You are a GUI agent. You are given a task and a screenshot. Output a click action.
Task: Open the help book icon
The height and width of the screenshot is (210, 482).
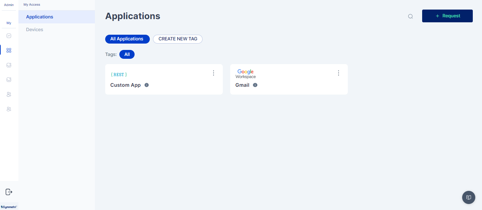tap(469, 197)
